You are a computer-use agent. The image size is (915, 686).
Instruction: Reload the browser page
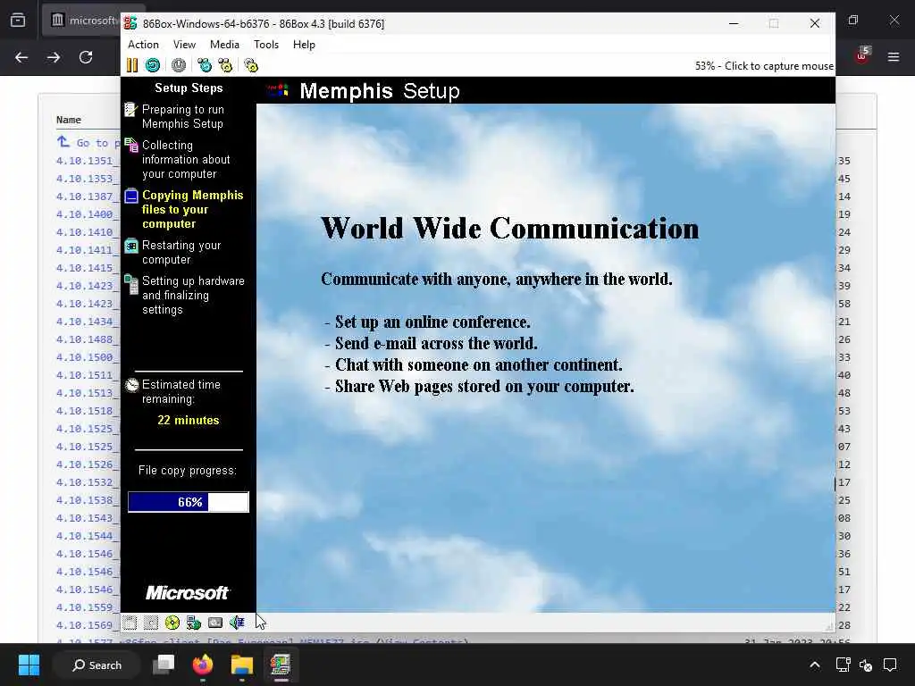pyautogui.click(x=86, y=57)
